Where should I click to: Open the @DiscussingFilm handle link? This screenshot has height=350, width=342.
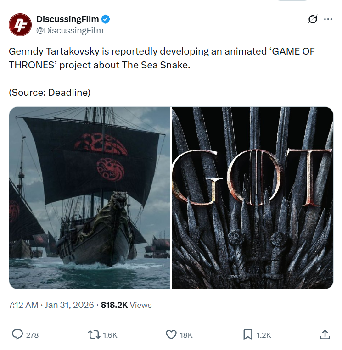pos(70,31)
